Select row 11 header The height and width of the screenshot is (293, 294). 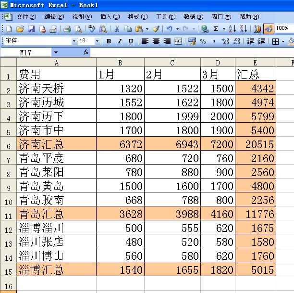coord(9,214)
